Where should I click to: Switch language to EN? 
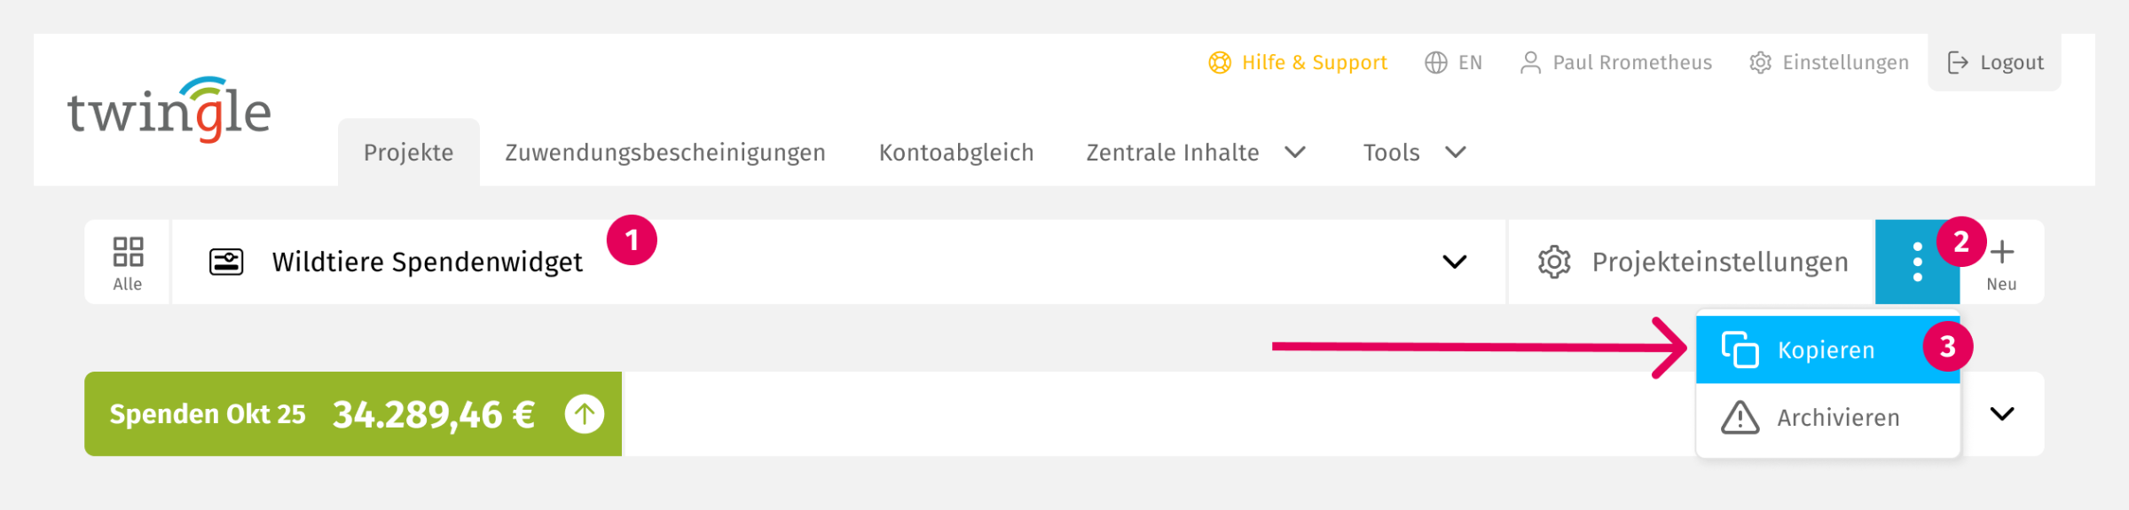pyautogui.click(x=1453, y=63)
